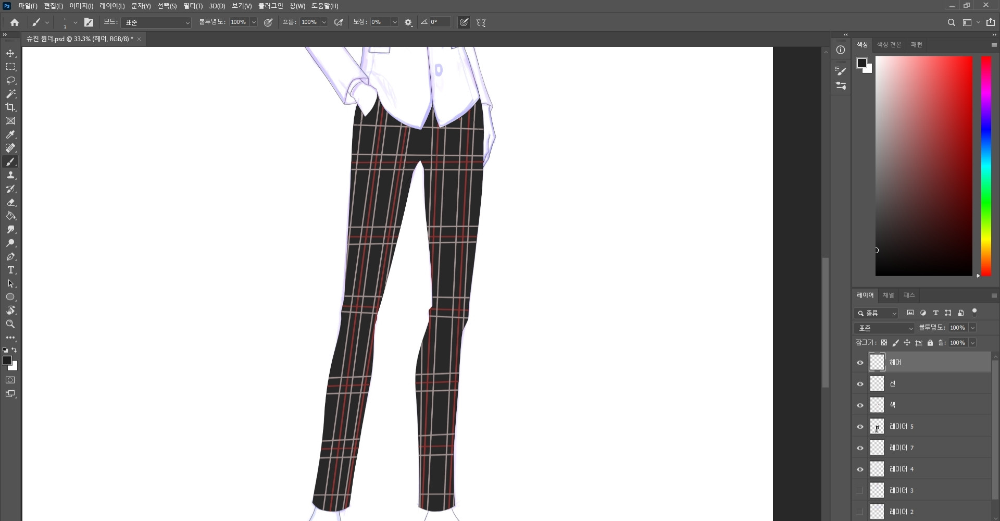Show the 레이어 3 layer

click(860, 491)
